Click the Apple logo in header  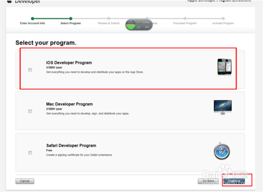(x=9, y=2)
